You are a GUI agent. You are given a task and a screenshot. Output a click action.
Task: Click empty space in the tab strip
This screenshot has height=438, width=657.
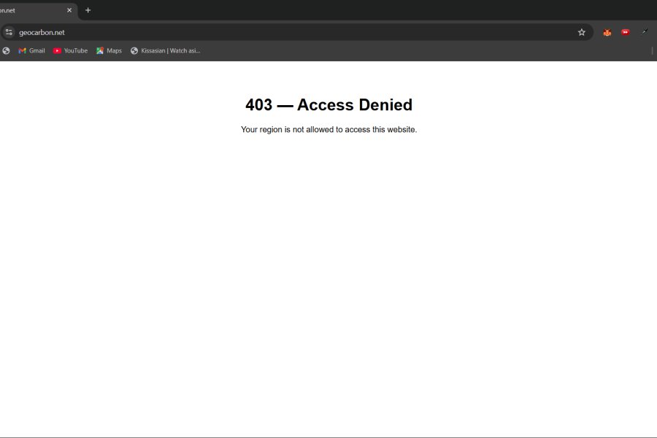[x=365, y=10]
